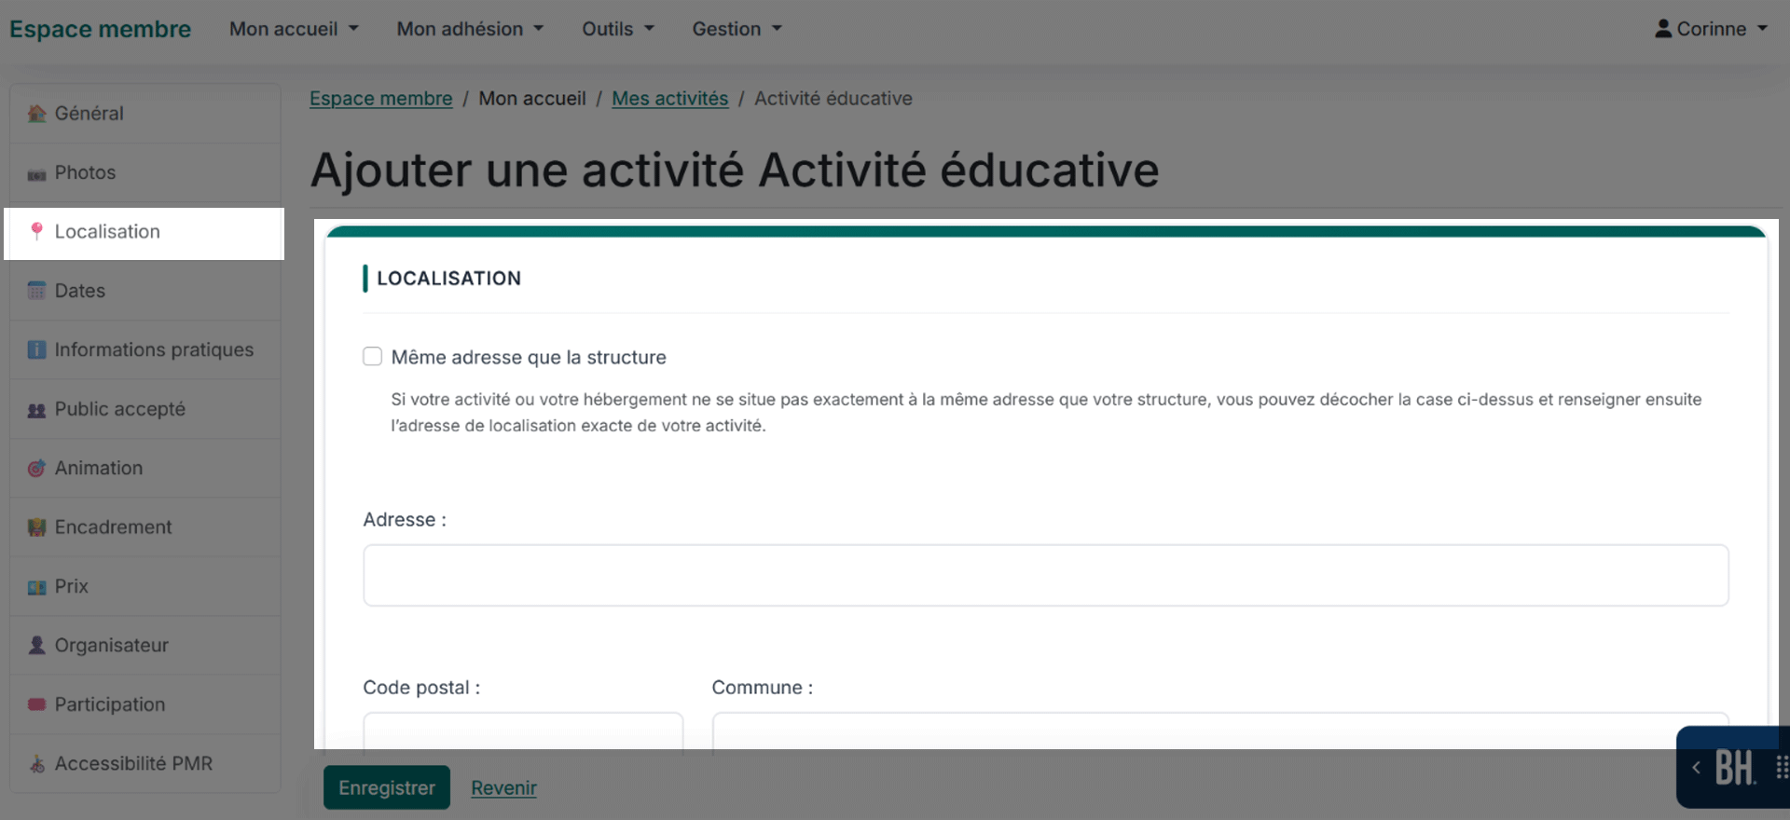Click the pink pin icon beside Localisation
Screen dimensions: 1790x820
pyautogui.click(x=36, y=231)
